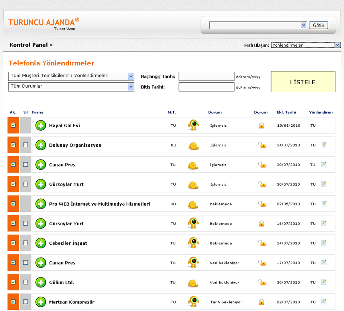Click the yellow LİSTELE button
Image resolution: width=344 pixels, height=311 pixels.
(303, 82)
